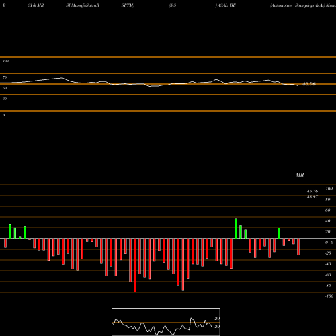Click the 50 level label on RSI axis
The image size is (336, 336).
pyautogui.click(x=5, y=88)
